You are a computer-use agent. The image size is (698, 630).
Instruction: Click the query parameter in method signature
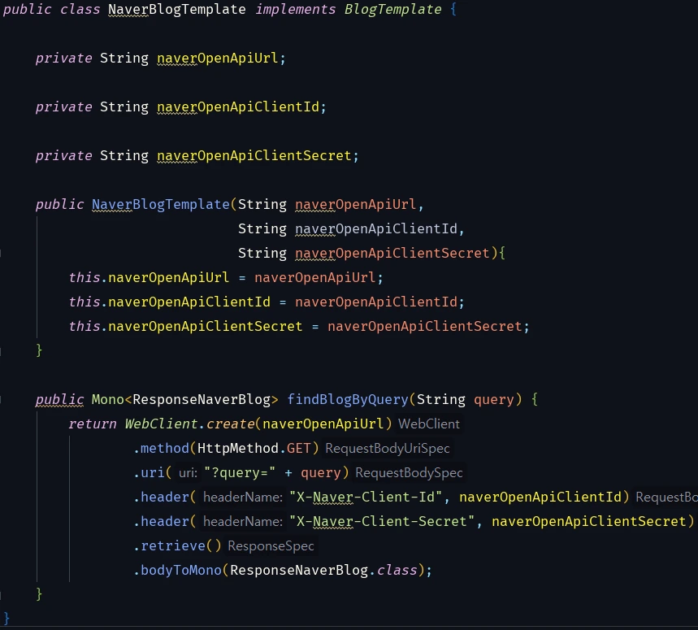point(494,399)
